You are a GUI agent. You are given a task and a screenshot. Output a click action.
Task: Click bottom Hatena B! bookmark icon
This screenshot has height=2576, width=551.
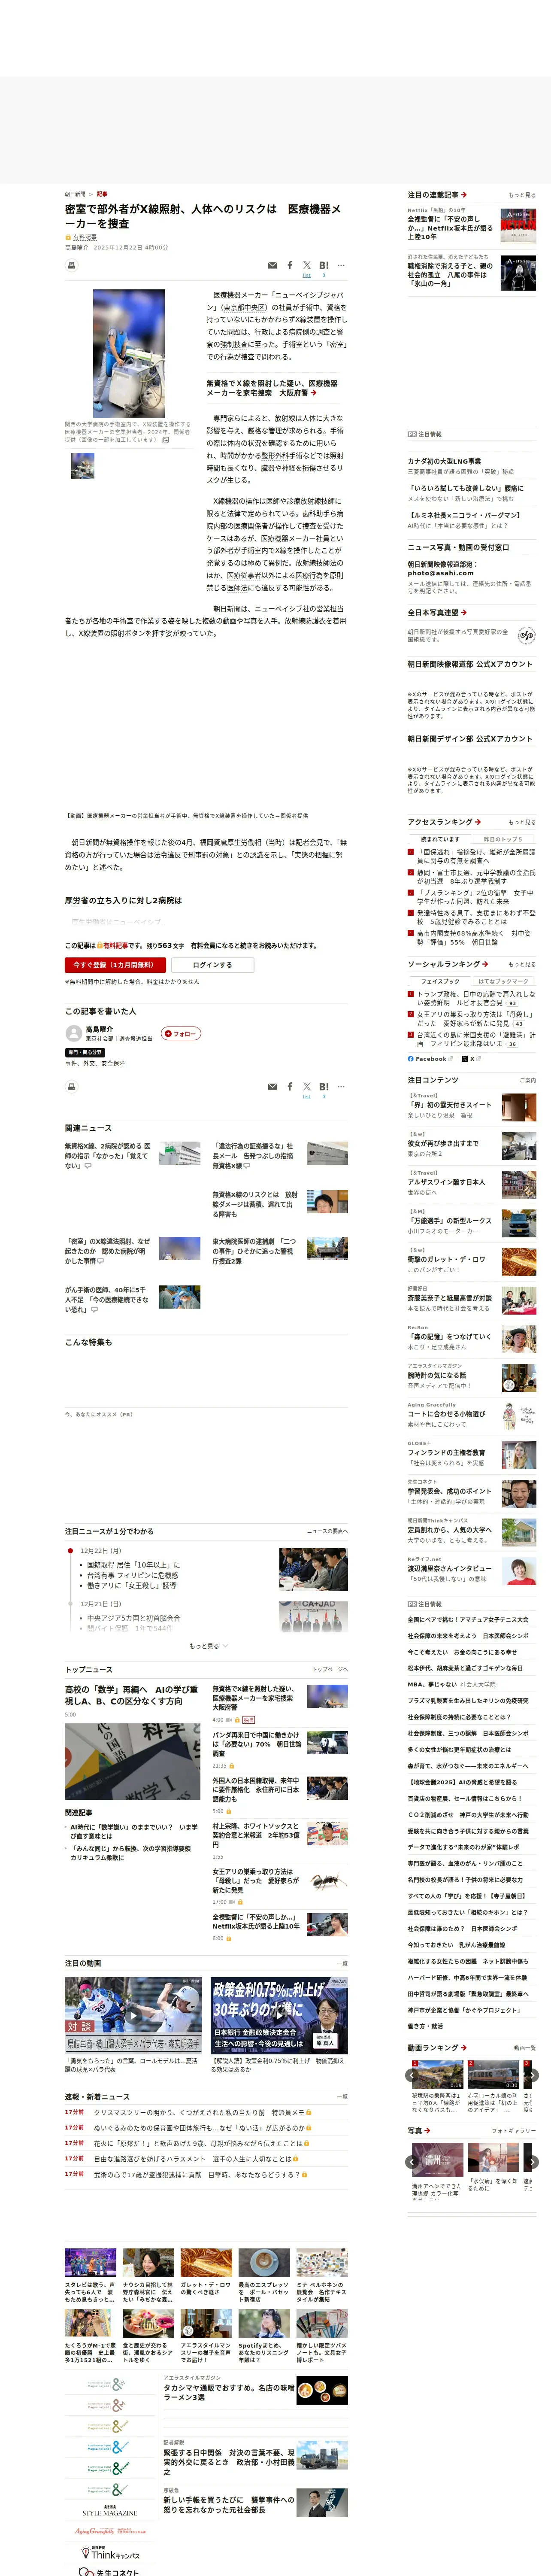pos(324,1087)
